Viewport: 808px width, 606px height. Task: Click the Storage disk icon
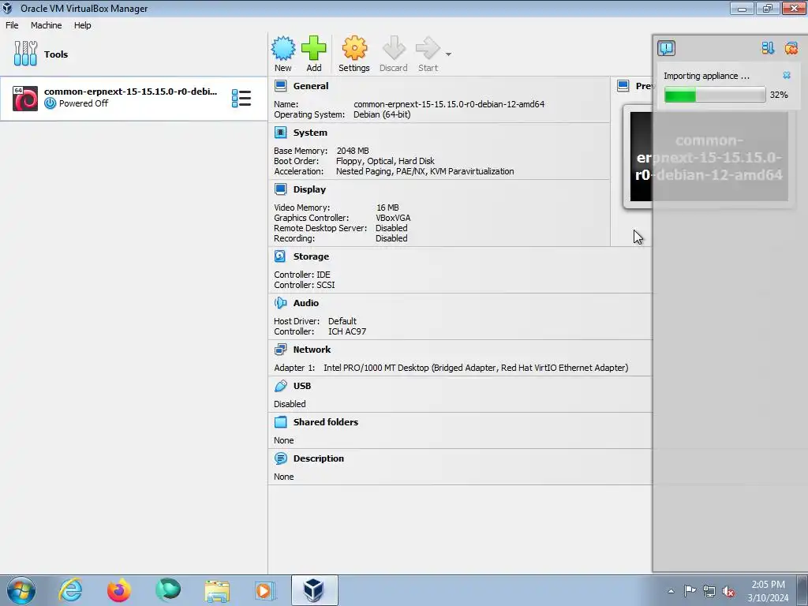click(x=280, y=256)
